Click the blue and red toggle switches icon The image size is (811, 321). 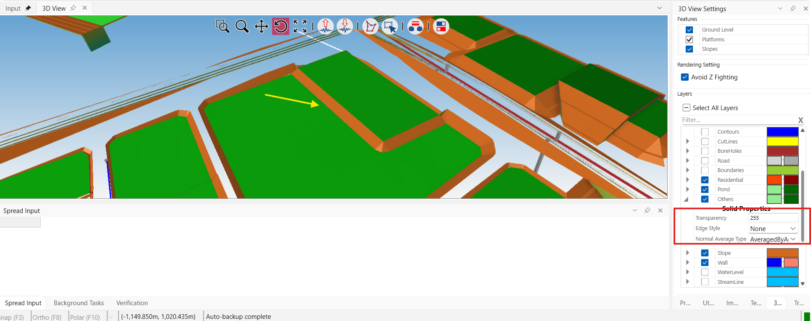tap(441, 26)
